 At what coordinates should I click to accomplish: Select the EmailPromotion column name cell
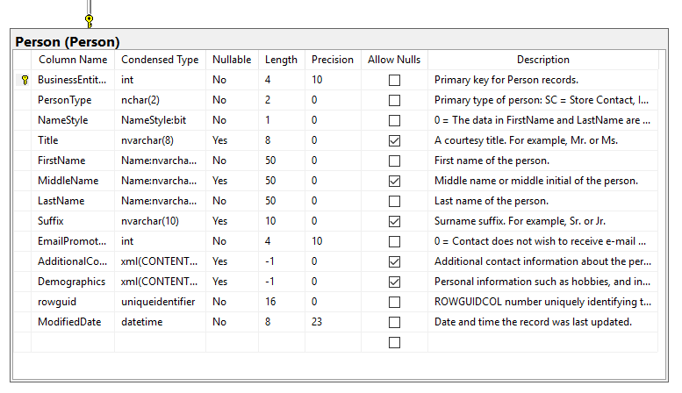point(72,241)
